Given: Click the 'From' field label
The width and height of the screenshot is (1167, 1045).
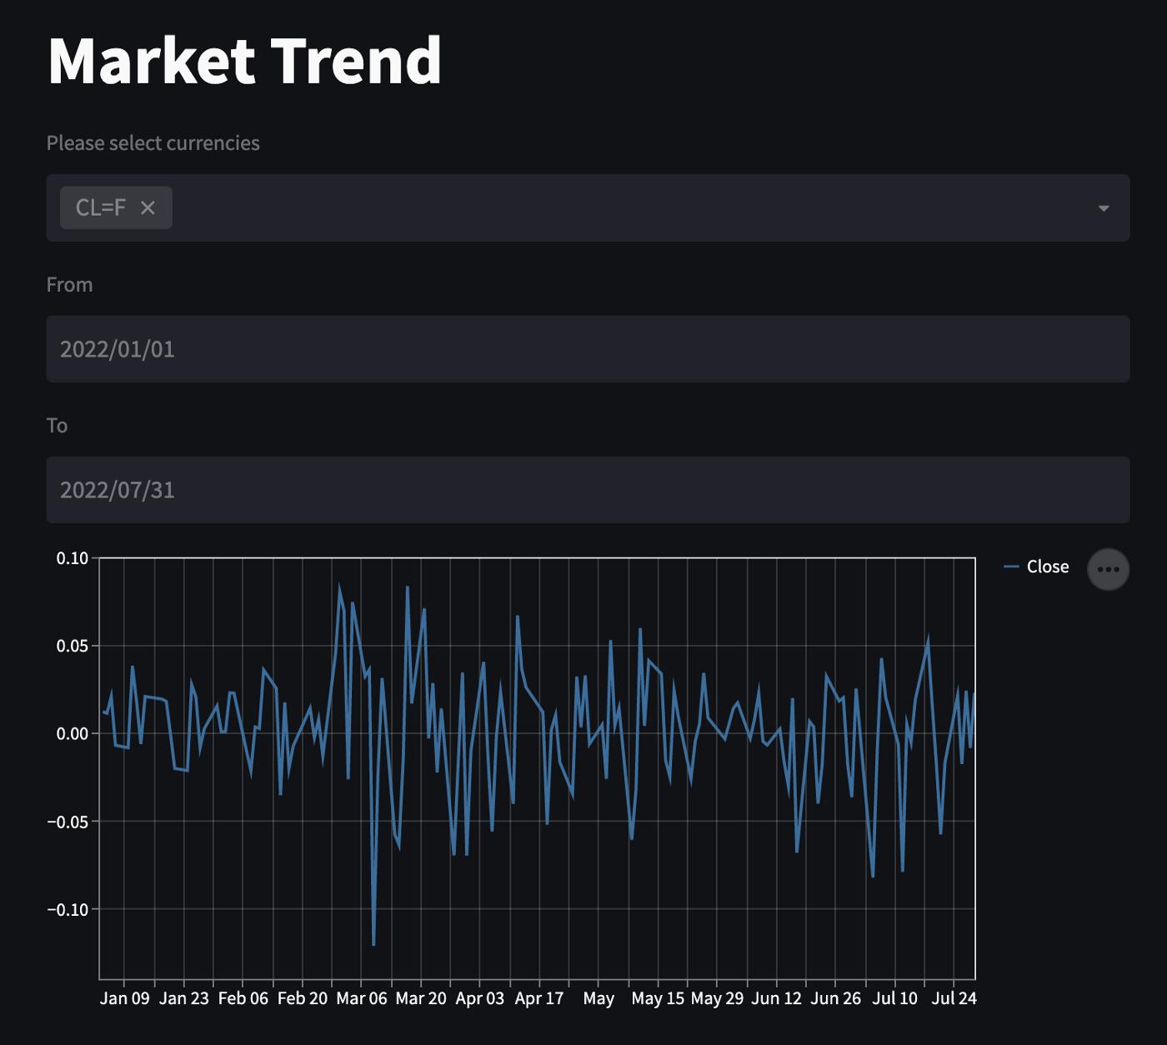Looking at the screenshot, I should pyautogui.click(x=69, y=285).
